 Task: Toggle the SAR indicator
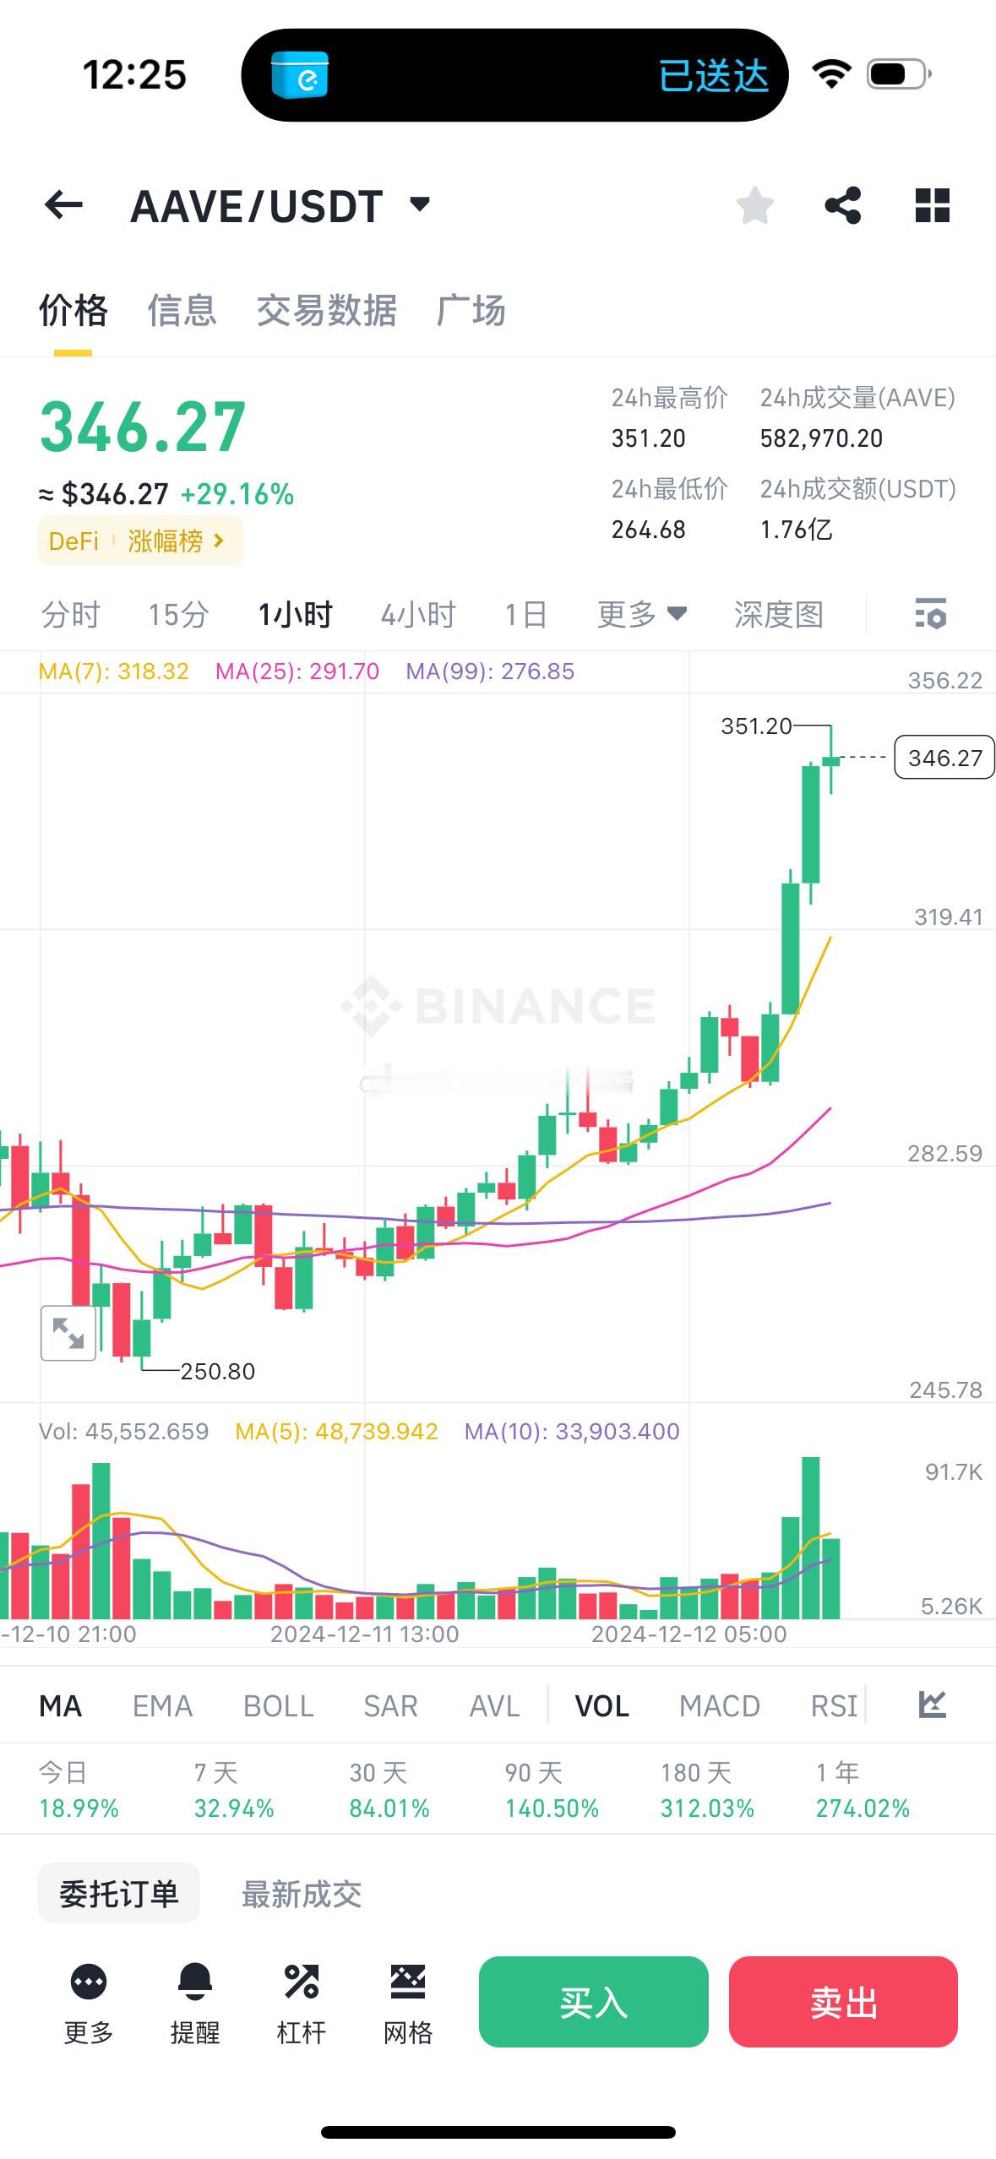click(391, 1705)
